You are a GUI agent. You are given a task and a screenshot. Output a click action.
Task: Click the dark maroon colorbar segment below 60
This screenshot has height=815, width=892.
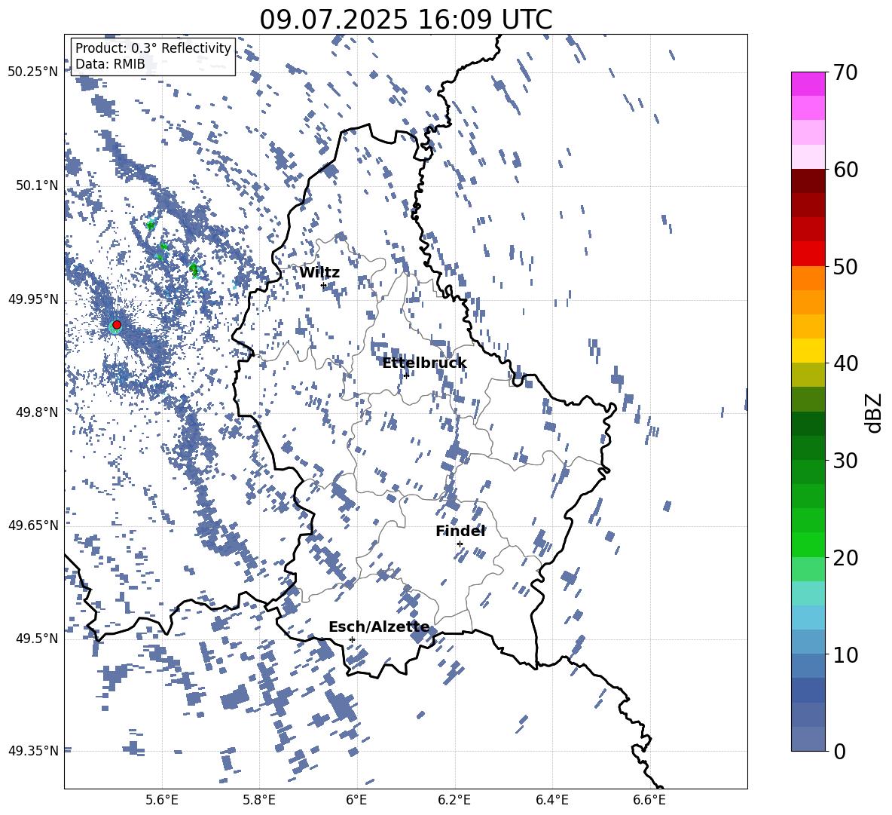pos(808,181)
